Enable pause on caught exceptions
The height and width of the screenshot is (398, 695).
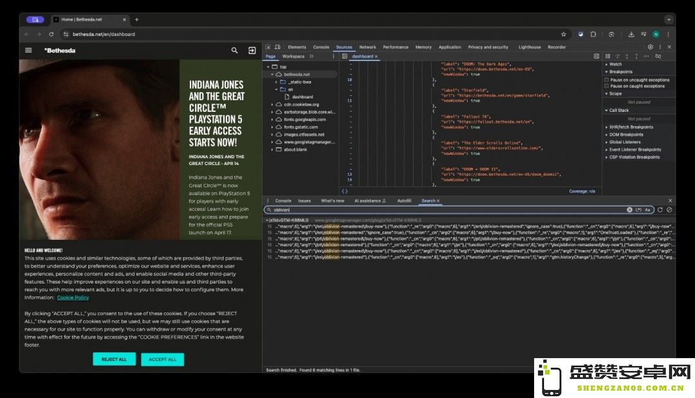606,86
